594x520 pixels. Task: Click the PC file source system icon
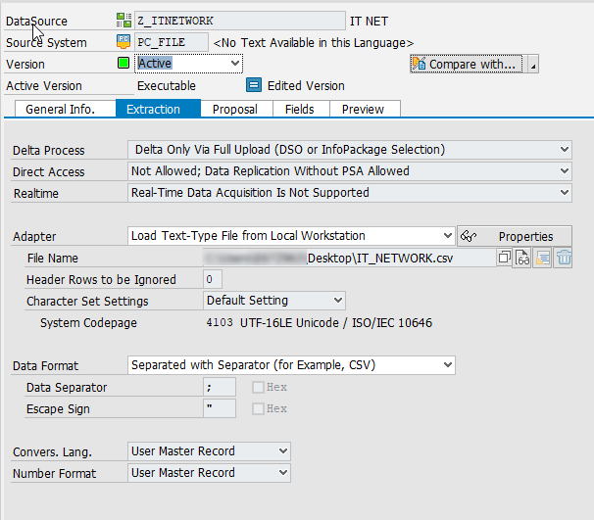[x=124, y=42]
